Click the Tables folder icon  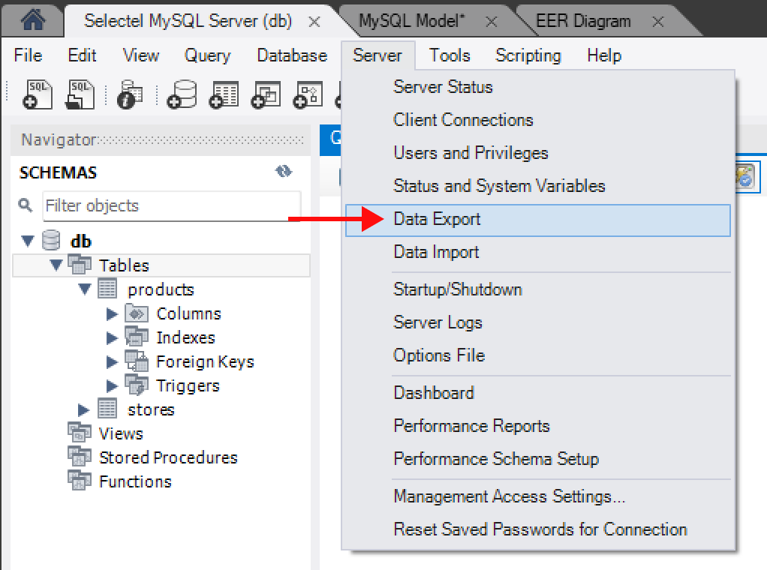point(80,265)
